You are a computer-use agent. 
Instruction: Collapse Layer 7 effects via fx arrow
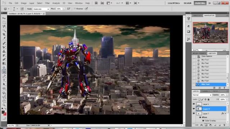coord(225,113)
